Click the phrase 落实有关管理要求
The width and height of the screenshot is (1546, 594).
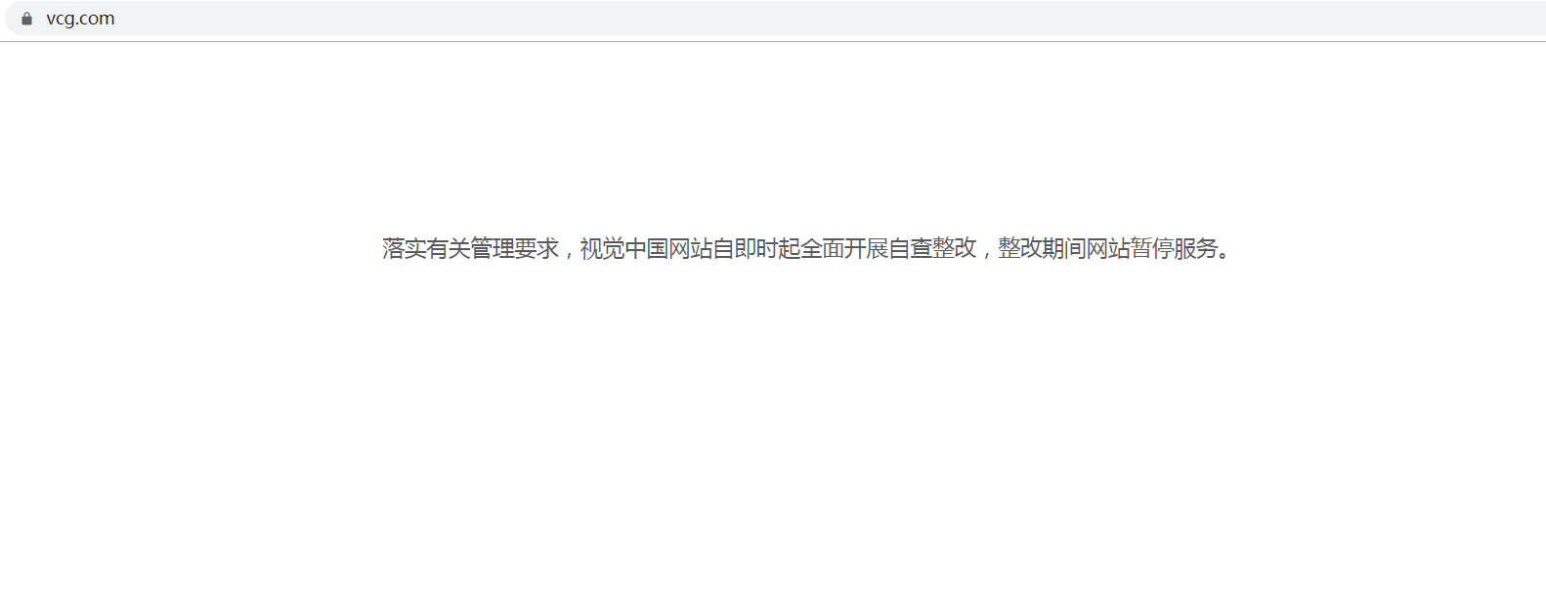470,249
